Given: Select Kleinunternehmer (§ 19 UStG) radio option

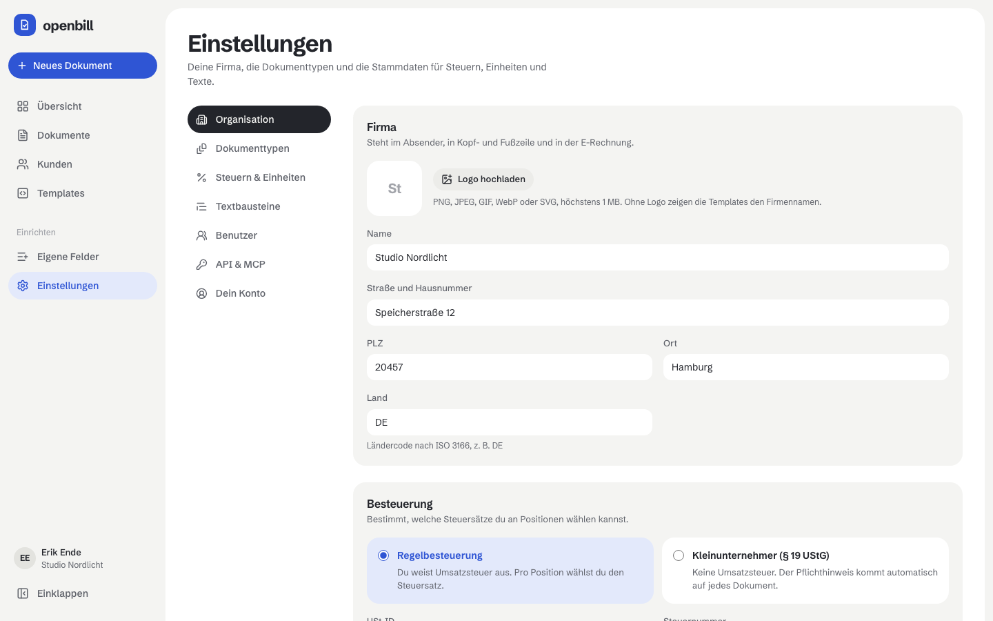Looking at the screenshot, I should tap(679, 555).
